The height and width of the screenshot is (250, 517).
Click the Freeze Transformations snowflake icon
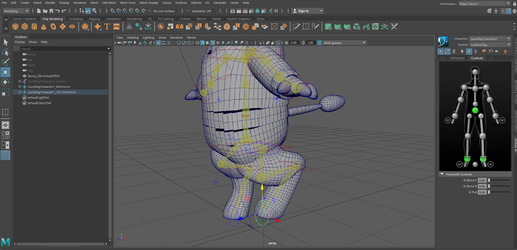pyautogui.click(x=148, y=27)
